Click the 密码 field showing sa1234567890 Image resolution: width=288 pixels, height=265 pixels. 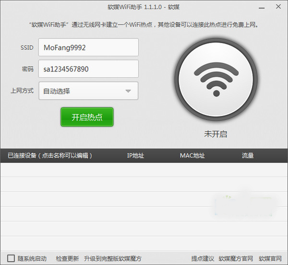click(88, 69)
